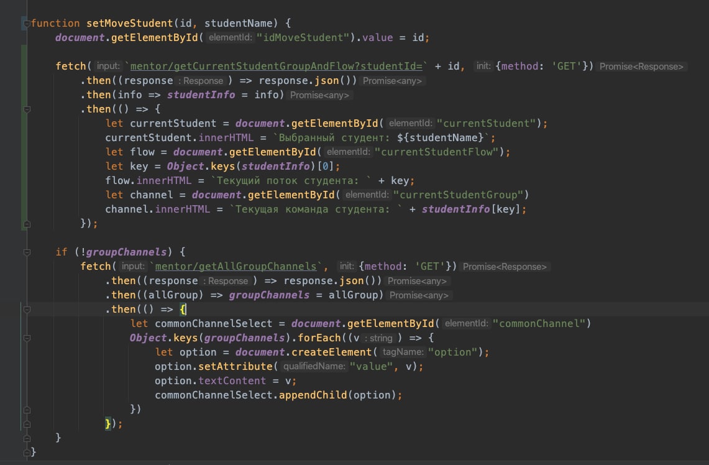Collapse the .then(() => { block under getAllGroupChannels
The height and width of the screenshot is (465, 709).
pos(27,310)
